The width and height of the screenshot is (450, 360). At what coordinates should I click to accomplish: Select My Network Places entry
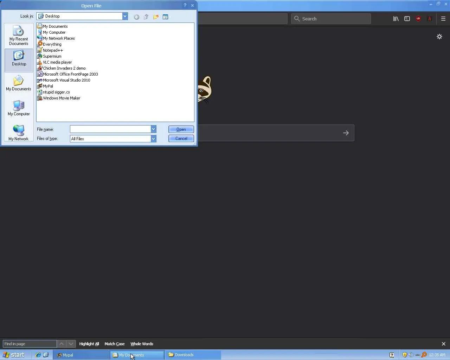click(56, 38)
